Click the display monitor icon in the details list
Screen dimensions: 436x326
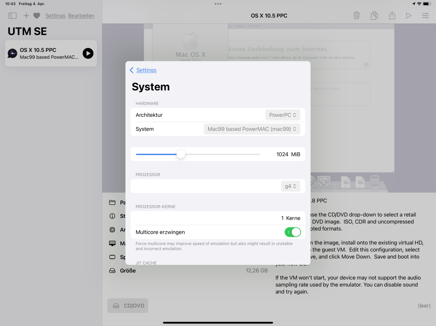click(x=112, y=243)
